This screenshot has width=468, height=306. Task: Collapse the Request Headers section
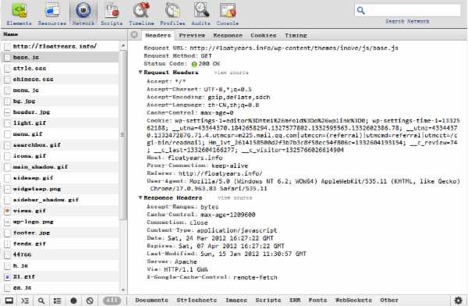pyautogui.click(x=140, y=73)
